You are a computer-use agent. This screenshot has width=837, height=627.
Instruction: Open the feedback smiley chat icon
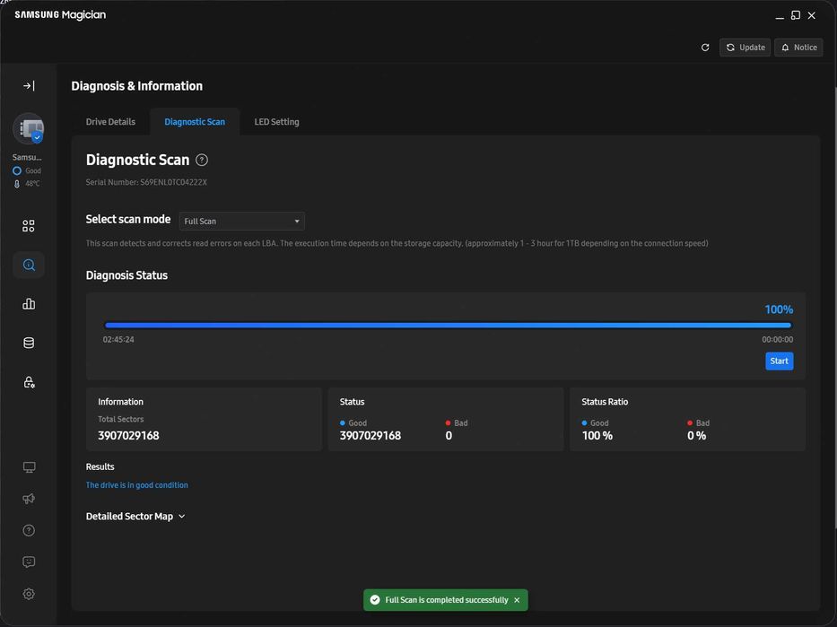coord(29,562)
